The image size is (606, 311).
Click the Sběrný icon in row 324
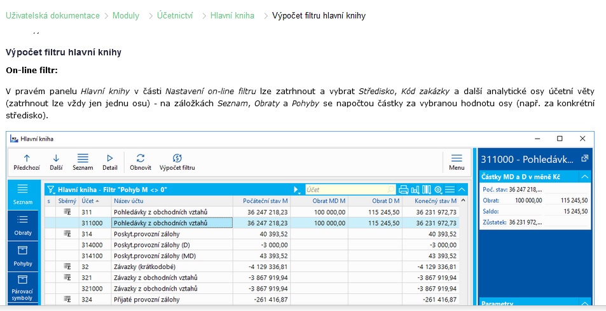point(67,300)
